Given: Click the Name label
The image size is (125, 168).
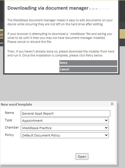Looking at the screenshot, I should (9, 113).
